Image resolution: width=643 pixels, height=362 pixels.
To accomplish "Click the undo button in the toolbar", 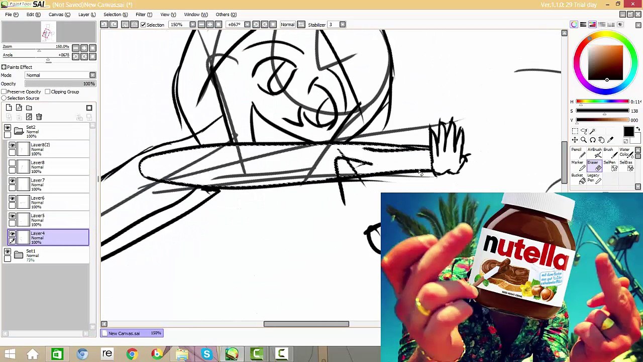I will point(104,25).
